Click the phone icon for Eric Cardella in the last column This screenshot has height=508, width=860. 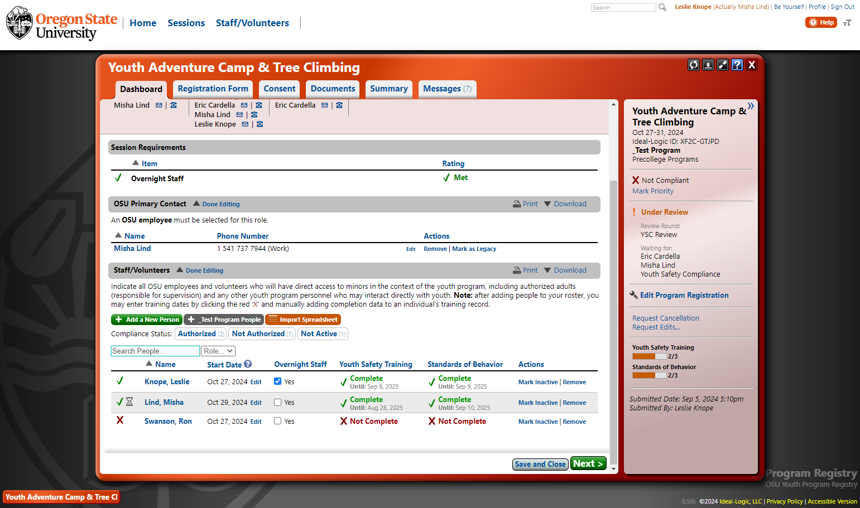(339, 105)
